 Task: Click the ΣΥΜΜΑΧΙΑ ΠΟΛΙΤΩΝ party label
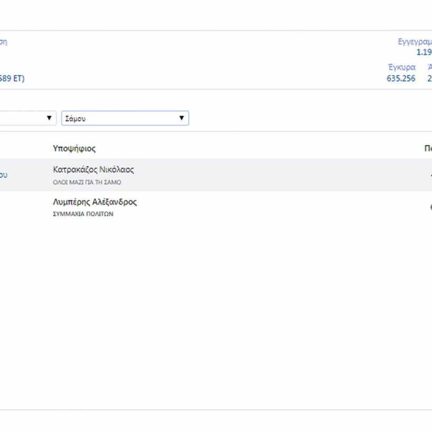point(83,214)
